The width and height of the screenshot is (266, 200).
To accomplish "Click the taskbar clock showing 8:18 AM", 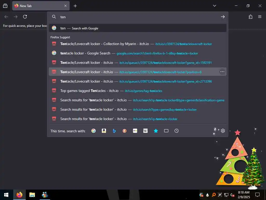I will point(244,195).
